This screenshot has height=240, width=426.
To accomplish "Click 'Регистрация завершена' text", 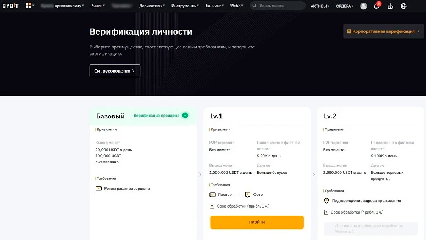I will coord(127,188).
